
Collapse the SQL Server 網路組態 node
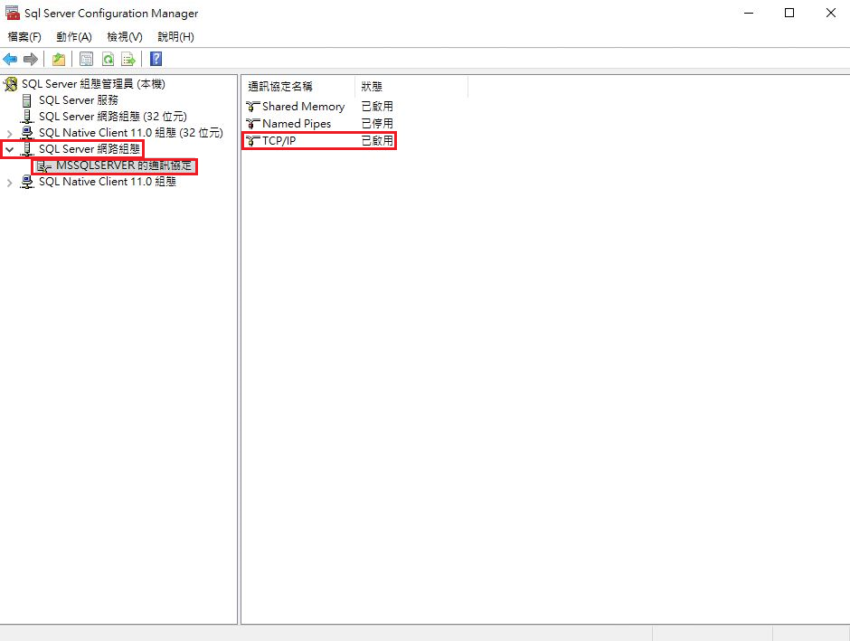coord(9,149)
